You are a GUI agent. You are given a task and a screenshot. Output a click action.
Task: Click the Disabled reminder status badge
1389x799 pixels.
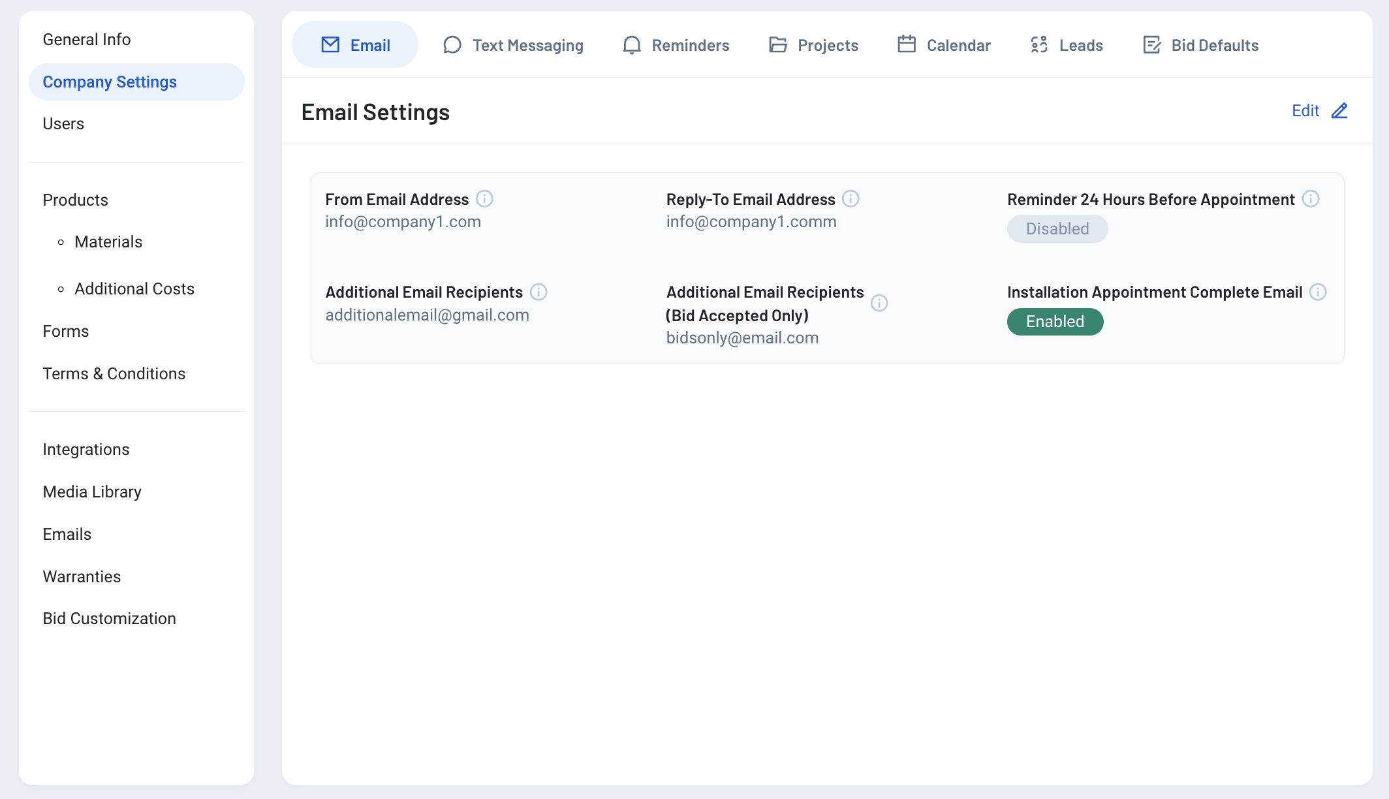tap(1057, 229)
